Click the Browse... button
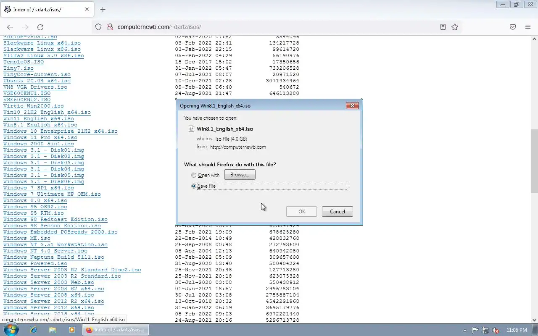Screen dimensions: 538x336 (x=240, y=175)
